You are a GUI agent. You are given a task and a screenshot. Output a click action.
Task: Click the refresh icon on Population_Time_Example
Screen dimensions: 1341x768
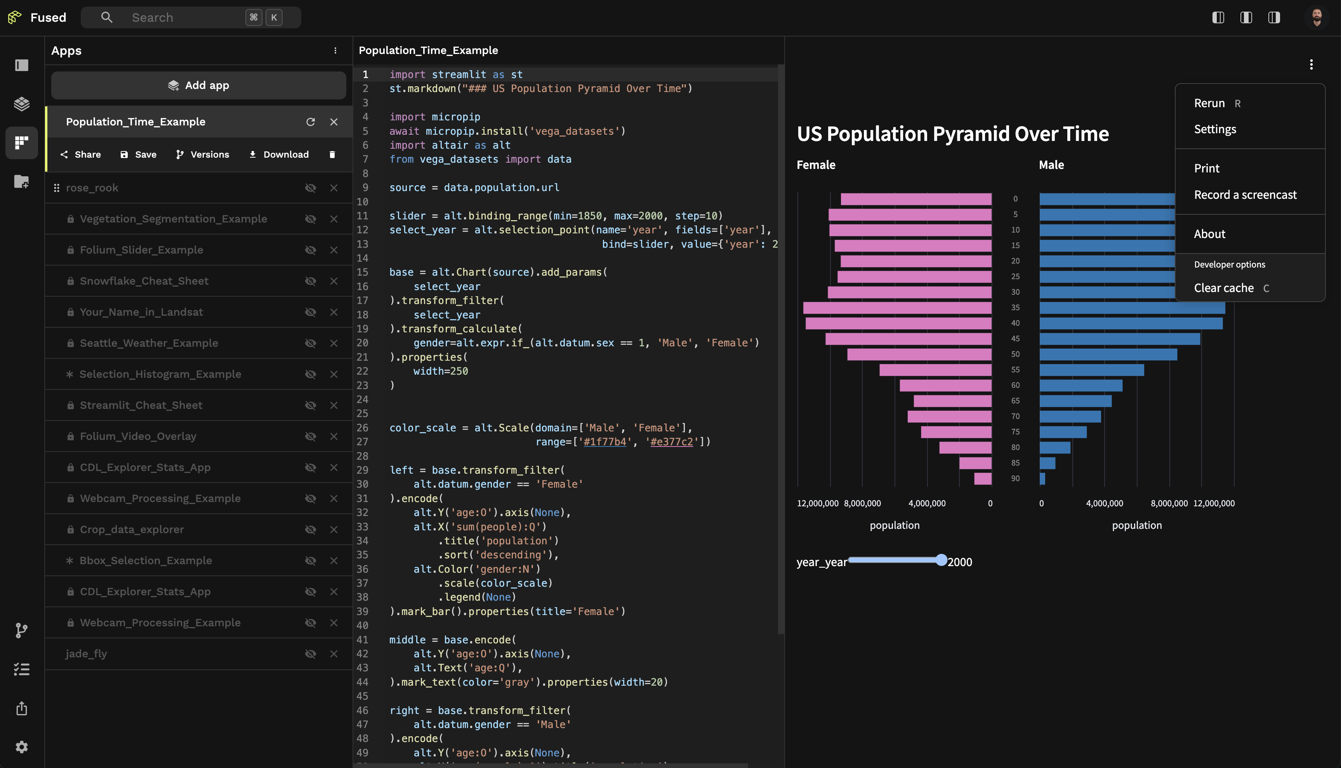(311, 122)
